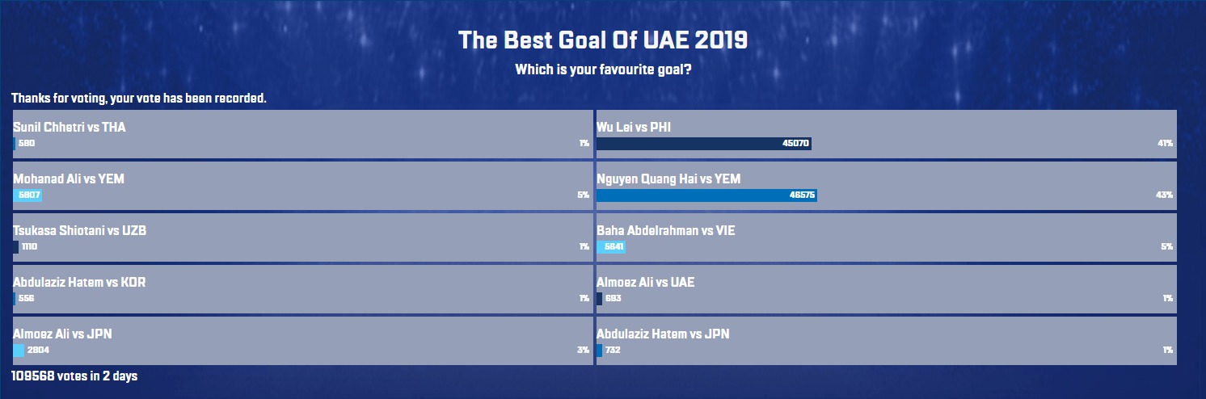
Task: Select Abdulaziz Hatem vs KOR poll row
Action: (x=303, y=289)
